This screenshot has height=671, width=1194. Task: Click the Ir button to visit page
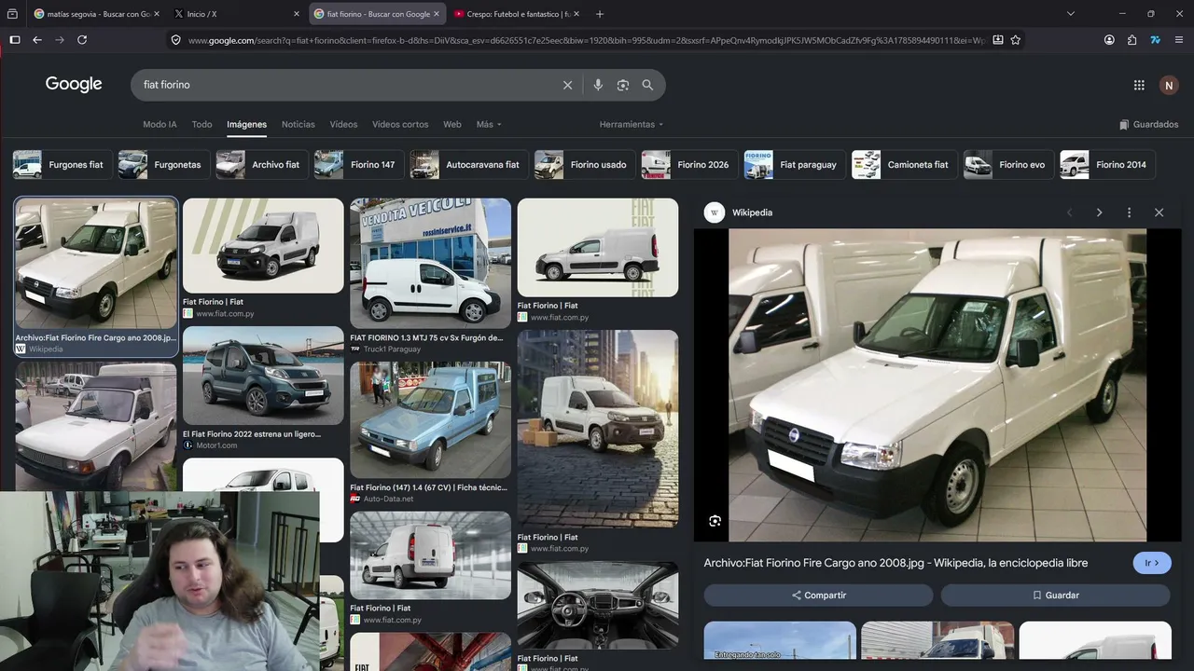click(x=1152, y=563)
